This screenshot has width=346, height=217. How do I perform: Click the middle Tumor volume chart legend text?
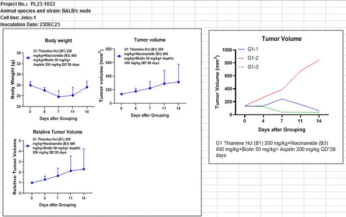pos(149,56)
